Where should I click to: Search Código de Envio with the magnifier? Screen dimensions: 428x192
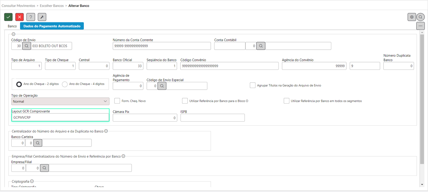27,46
